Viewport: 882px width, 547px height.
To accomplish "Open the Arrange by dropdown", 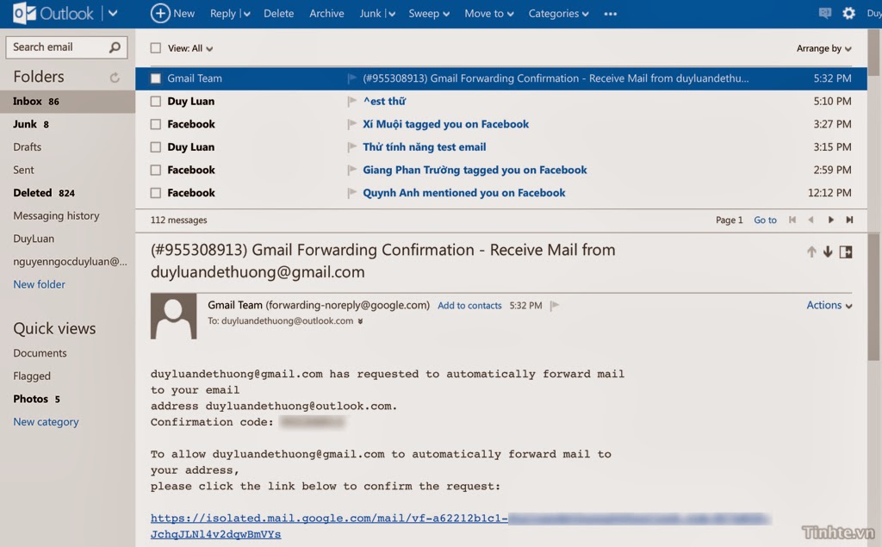I will click(823, 48).
